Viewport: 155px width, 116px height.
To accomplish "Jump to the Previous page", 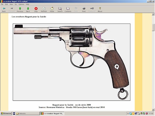I will [x=20, y=10].
